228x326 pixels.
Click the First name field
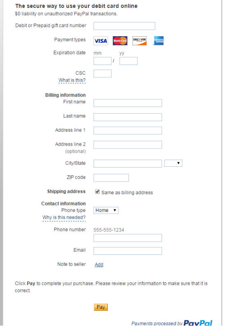pyautogui.click(x=128, y=103)
